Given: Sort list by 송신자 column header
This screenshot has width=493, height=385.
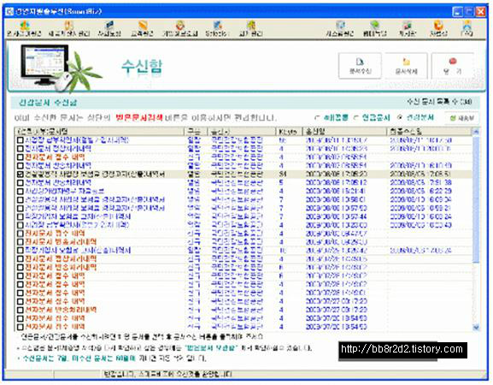Looking at the screenshot, I should 242,131.
